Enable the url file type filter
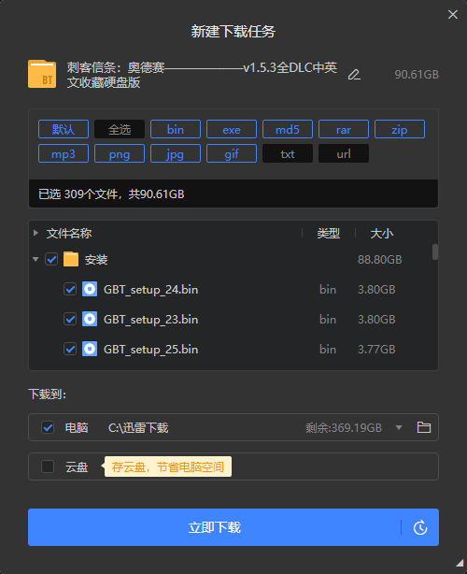Viewport: 467px width, 574px height. (344, 153)
